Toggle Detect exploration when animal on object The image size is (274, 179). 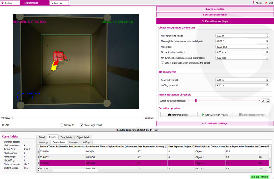(x=162, y=63)
